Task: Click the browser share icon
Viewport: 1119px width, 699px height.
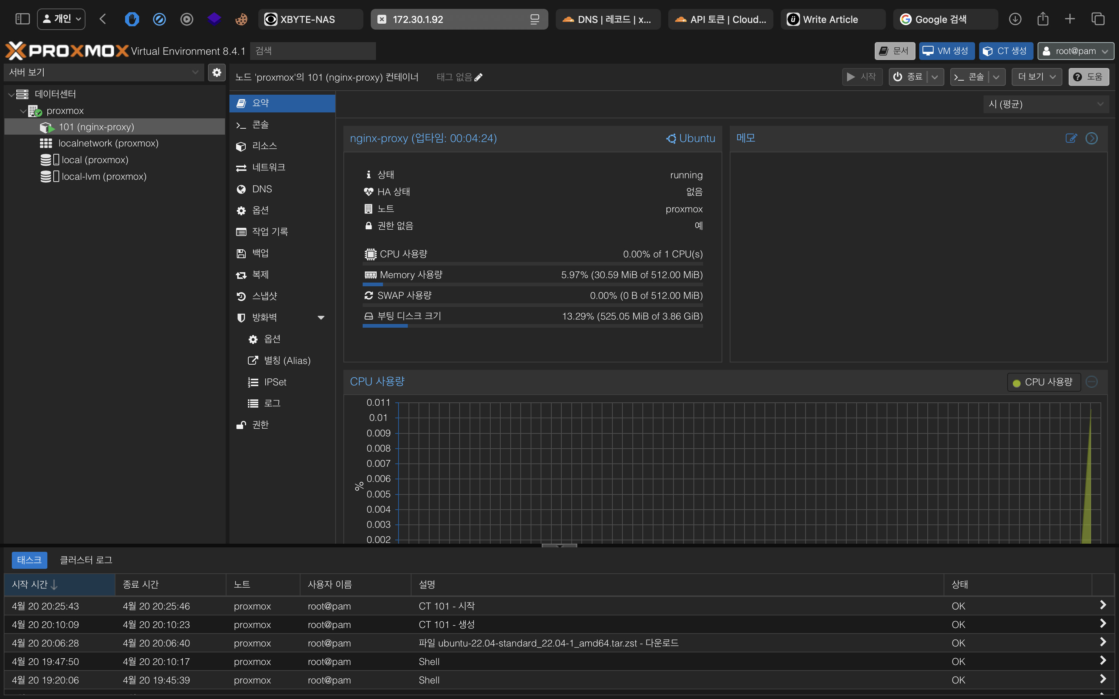Action: pos(1043,19)
